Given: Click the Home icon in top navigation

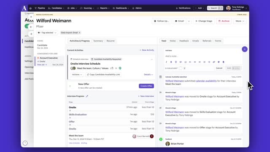Looking at the screenshot, I should 30,8.
